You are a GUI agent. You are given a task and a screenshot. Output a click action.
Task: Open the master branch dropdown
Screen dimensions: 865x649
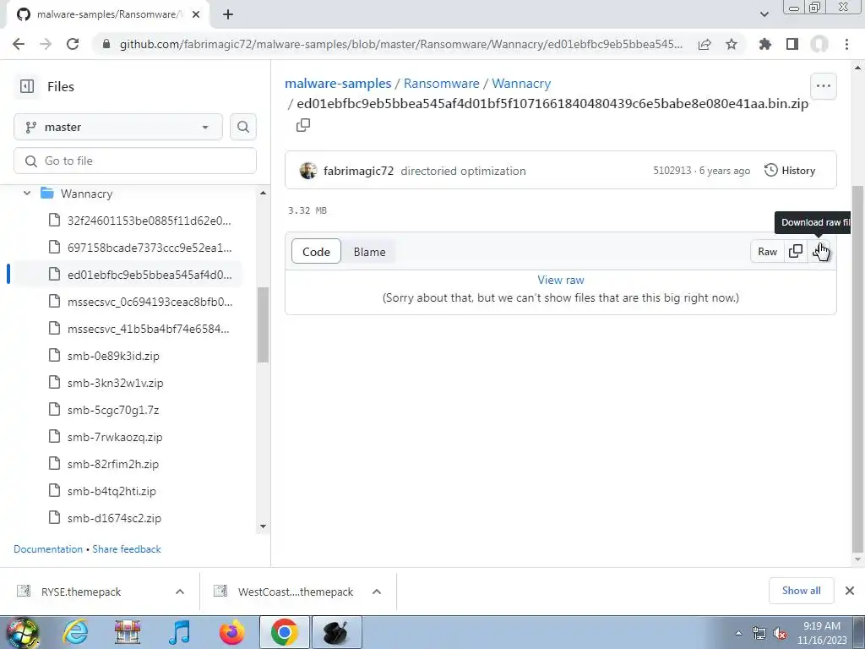click(118, 127)
